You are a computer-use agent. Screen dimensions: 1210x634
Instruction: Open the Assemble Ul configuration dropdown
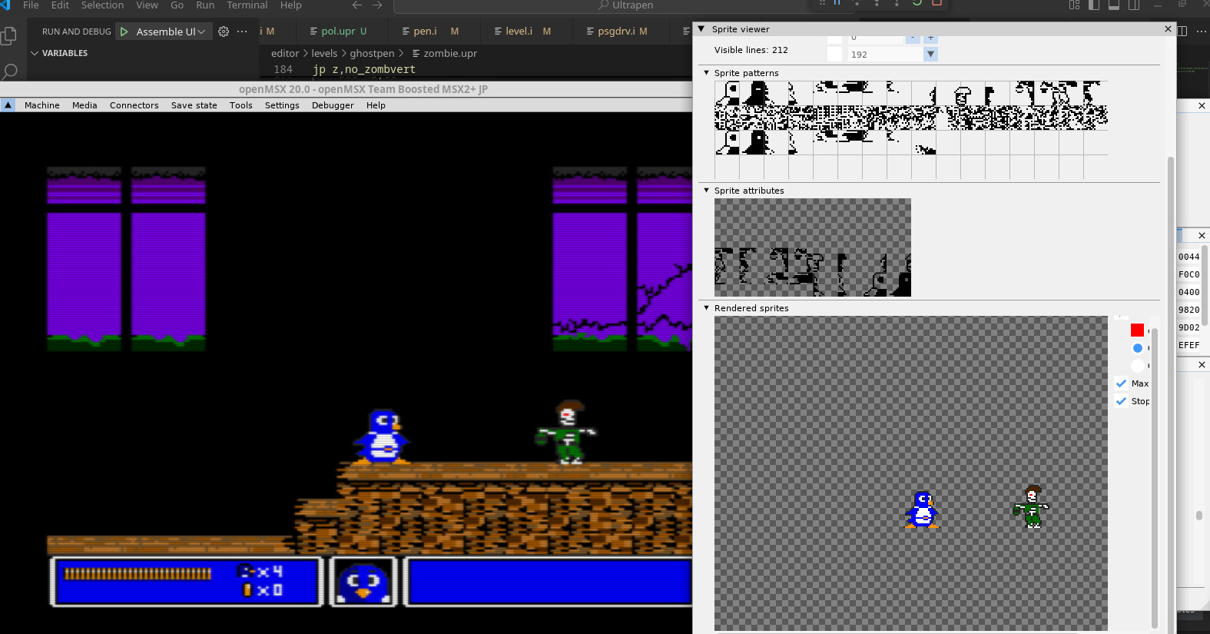(x=171, y=32)
